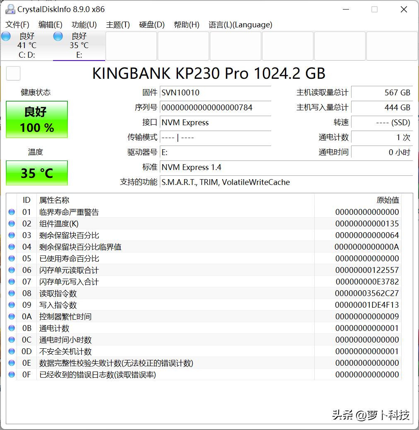This screenshot has width=419, height=430.
Task: Select the row 临界寿命严重警告
Action: [204, 212]
